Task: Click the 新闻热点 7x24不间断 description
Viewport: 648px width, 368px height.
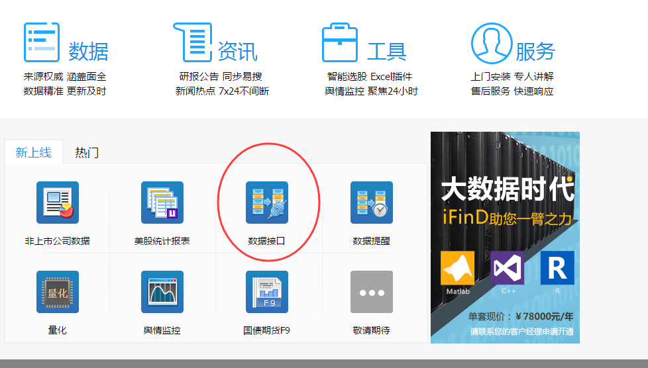Action: tap(223, 91)
